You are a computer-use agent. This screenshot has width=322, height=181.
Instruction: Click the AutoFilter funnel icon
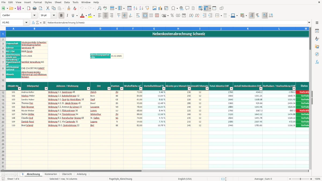[147, 8]
